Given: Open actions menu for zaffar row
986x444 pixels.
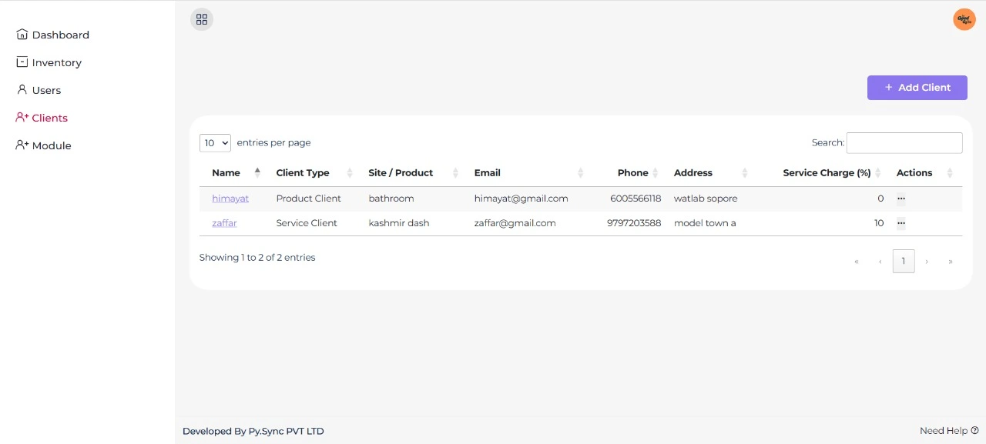Looking at the screenshot, I should [x=900, y=223].
